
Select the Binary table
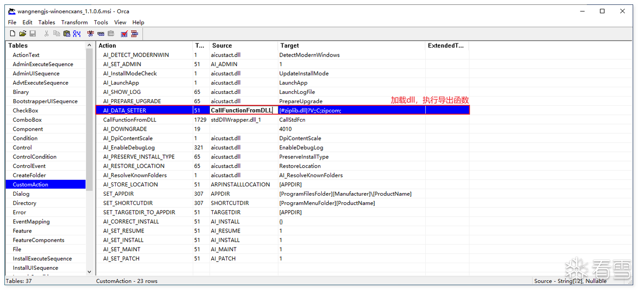(x=21, y=92)
